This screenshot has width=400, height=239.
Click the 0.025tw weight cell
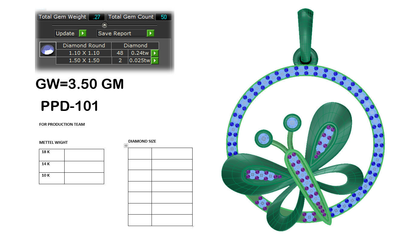[139, 61]
